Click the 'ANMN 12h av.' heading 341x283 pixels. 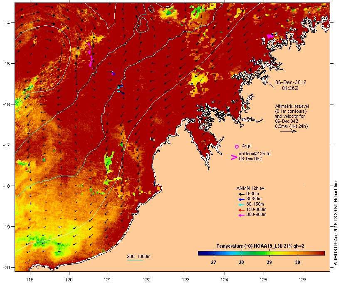pyautogui.click(x=251, y=188)
